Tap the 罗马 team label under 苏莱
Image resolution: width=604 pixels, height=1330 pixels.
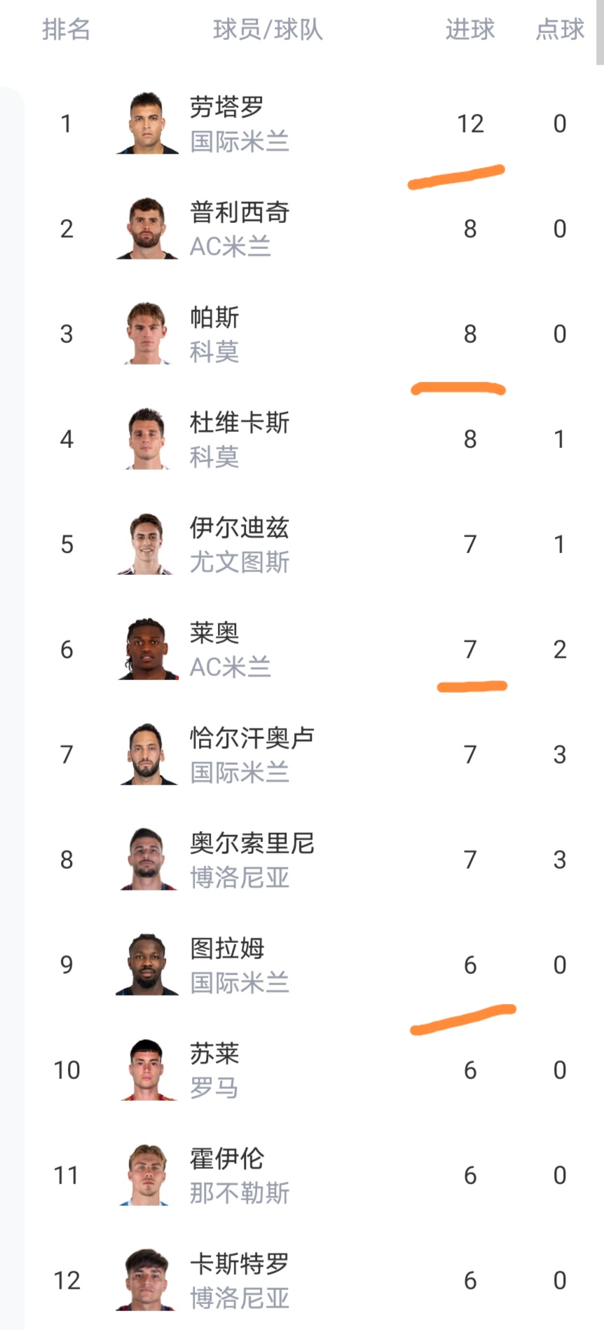[x=214, y=1087]
